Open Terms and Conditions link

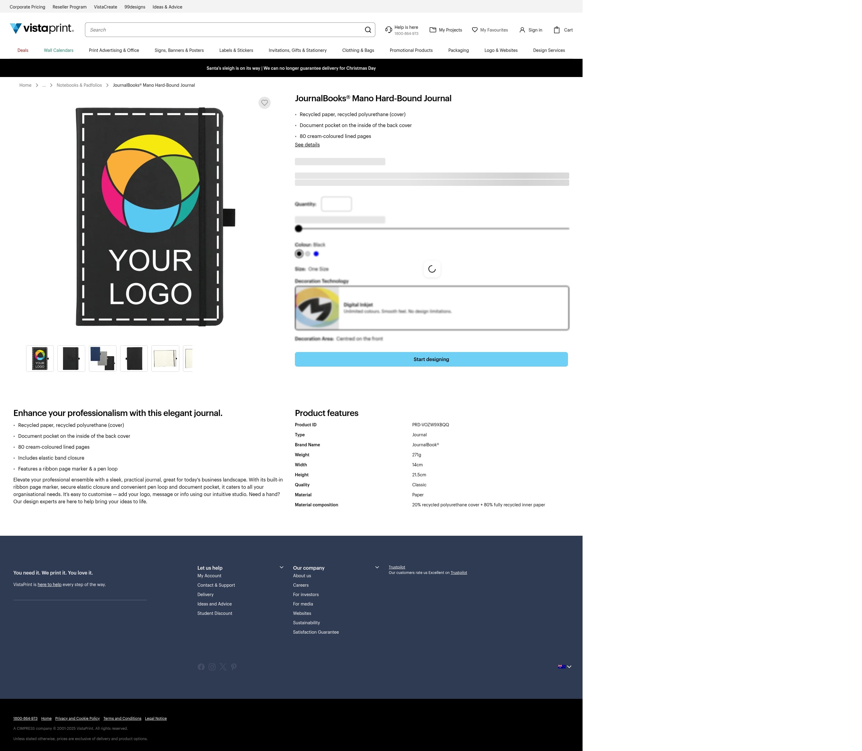coord(123,718)
